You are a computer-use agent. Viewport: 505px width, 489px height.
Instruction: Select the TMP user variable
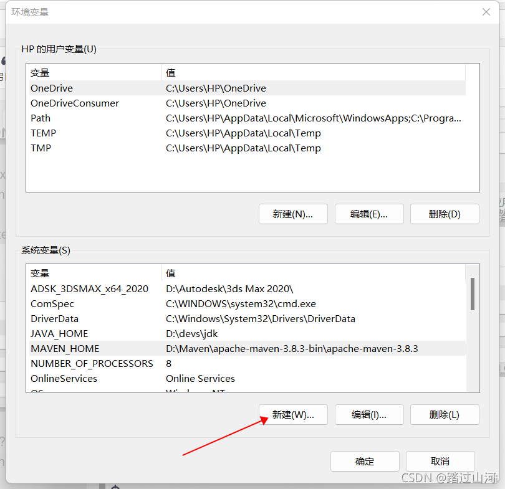(248, 148)
